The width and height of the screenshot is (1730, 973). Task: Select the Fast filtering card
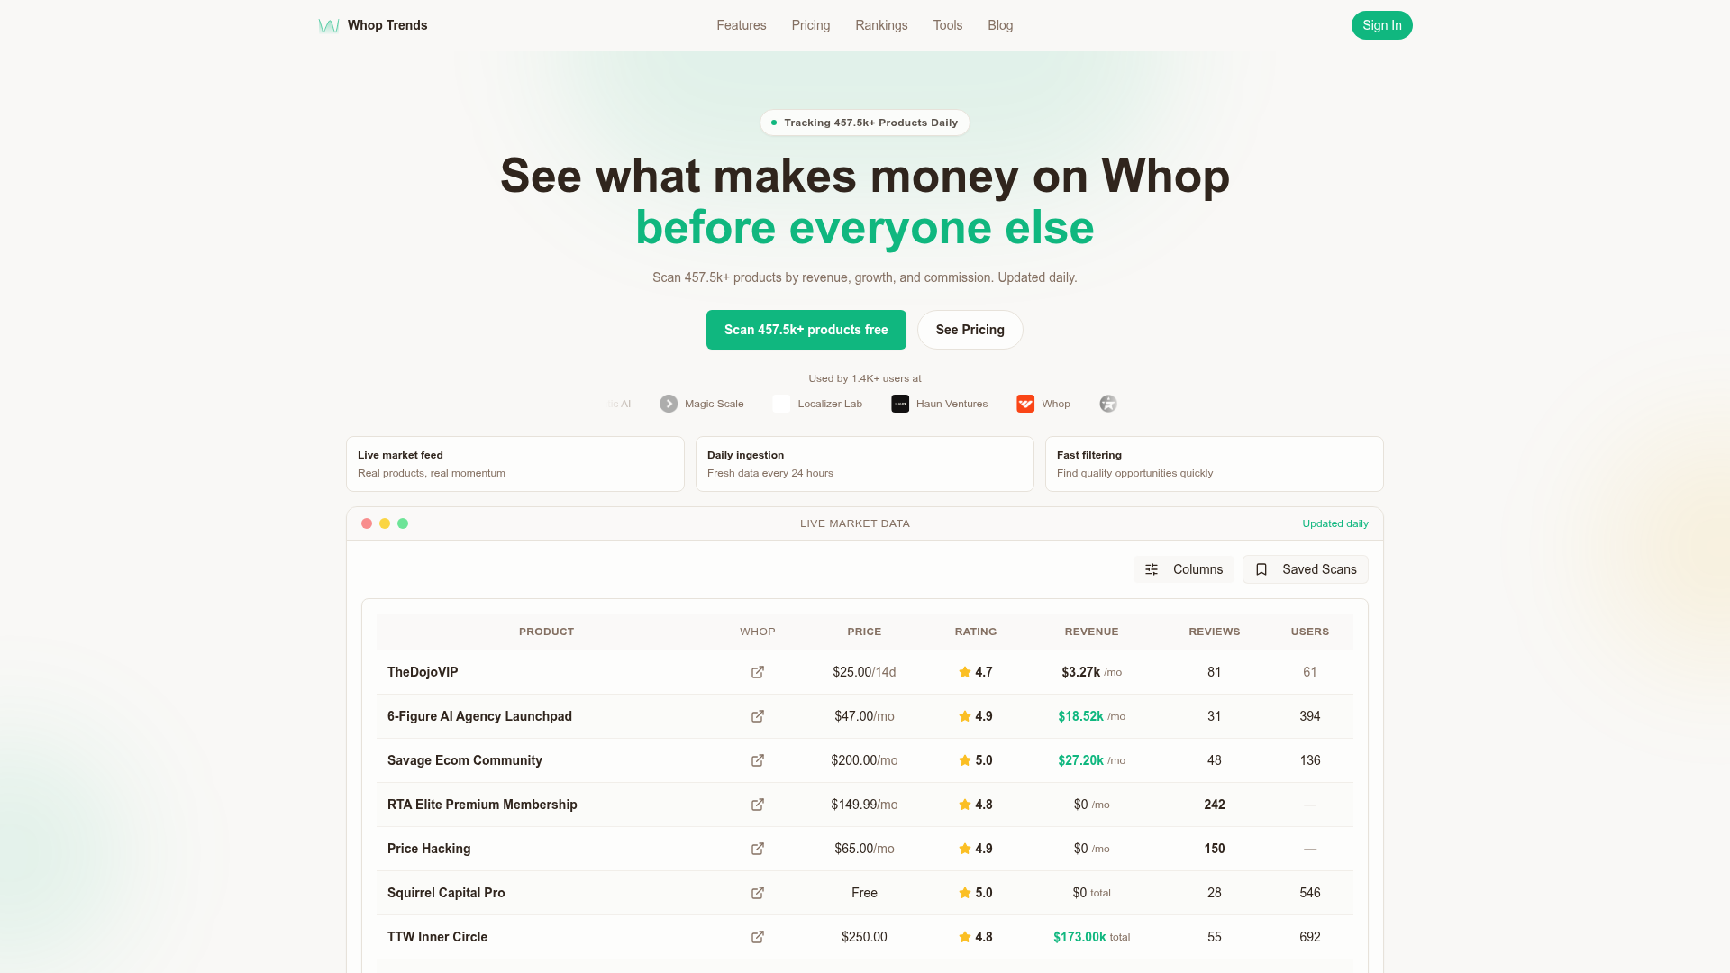point(1215,464)
